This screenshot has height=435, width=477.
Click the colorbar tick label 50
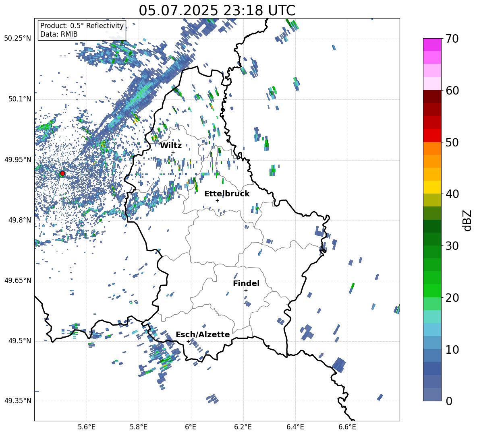452,142
